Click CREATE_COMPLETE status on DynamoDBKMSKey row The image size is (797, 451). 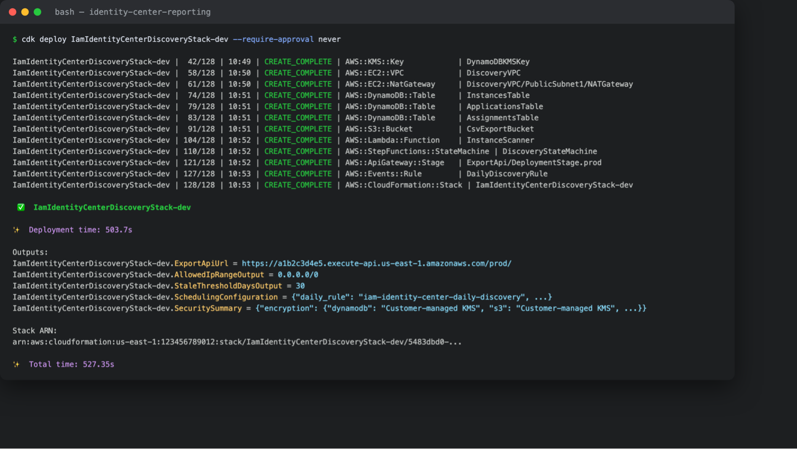tap(298, 62)
